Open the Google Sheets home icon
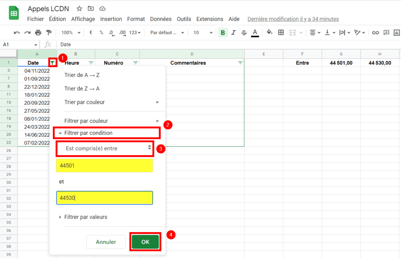 pyautogui.click(x=14, y=13)
